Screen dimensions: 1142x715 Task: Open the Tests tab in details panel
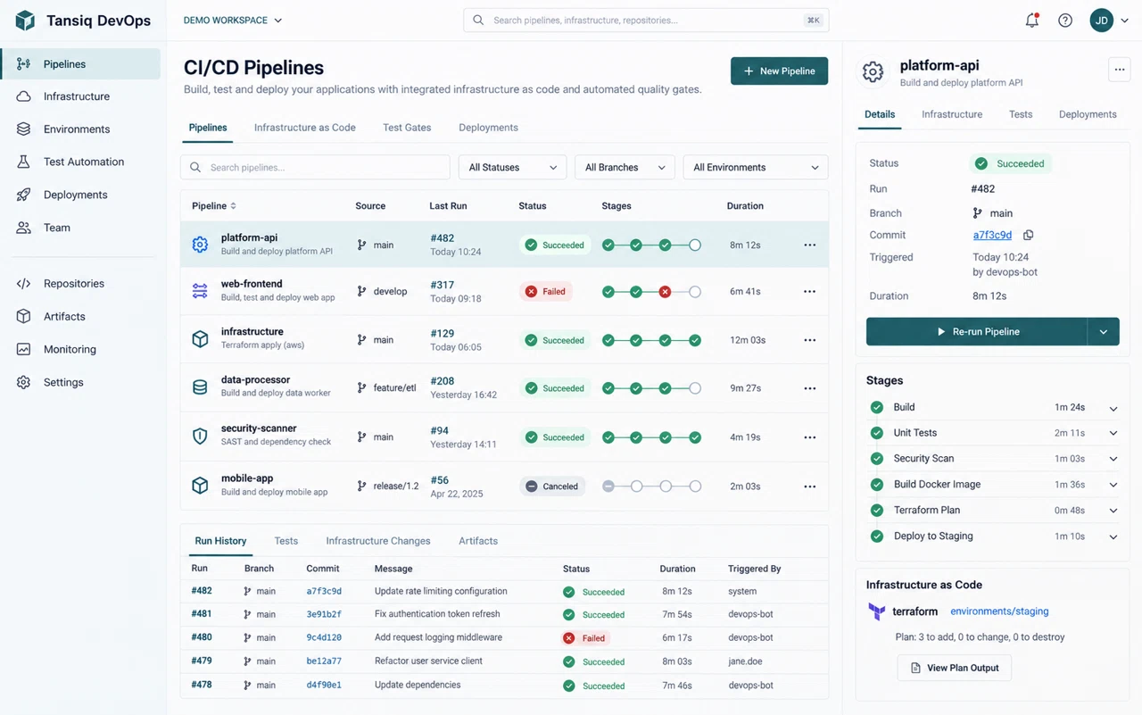pos(1021,114)
